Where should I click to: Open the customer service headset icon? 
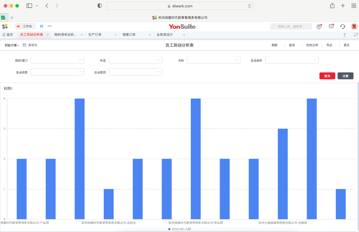click(x=343, y=27)
